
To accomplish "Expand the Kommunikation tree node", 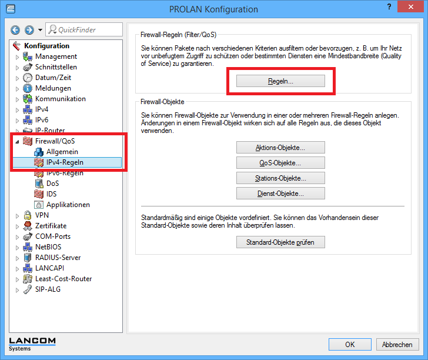I will pos(17,99).
